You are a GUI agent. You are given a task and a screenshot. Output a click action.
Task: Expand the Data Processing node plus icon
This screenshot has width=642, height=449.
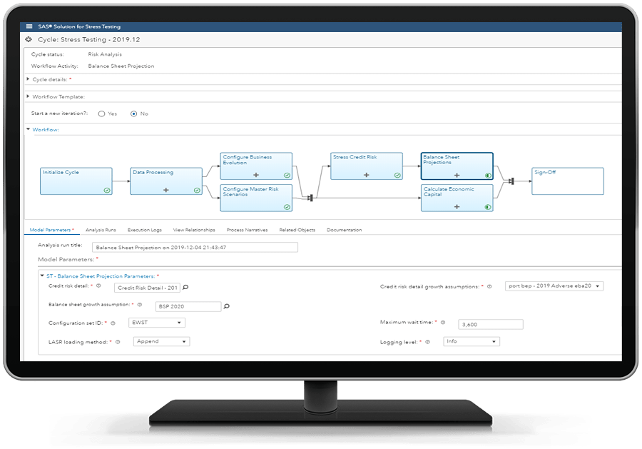pyautogui.click(x=165, y=190)
